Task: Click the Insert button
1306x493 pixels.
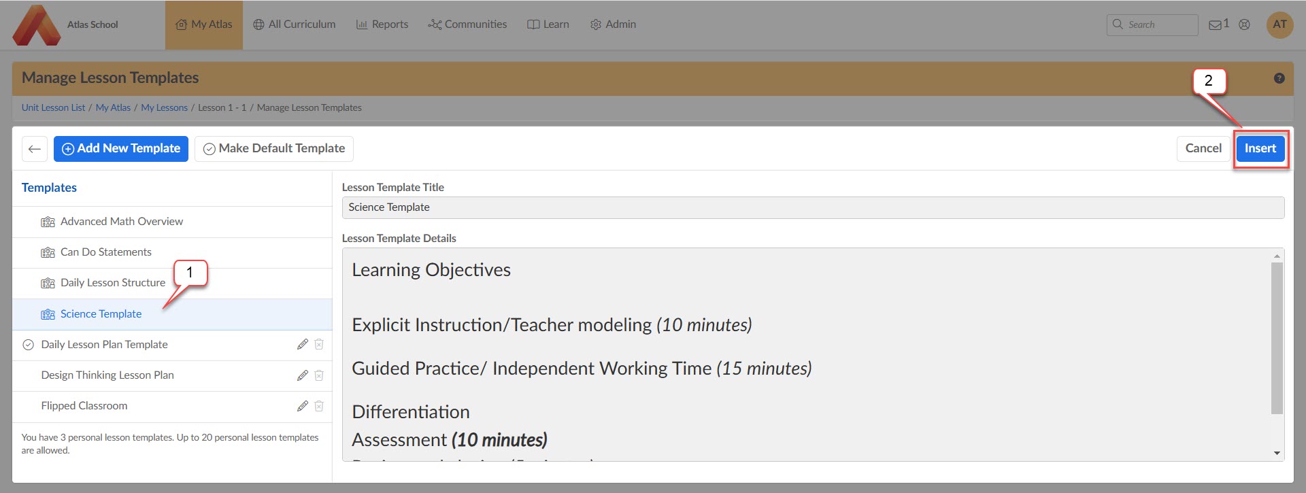Action: click(1260, 149)
